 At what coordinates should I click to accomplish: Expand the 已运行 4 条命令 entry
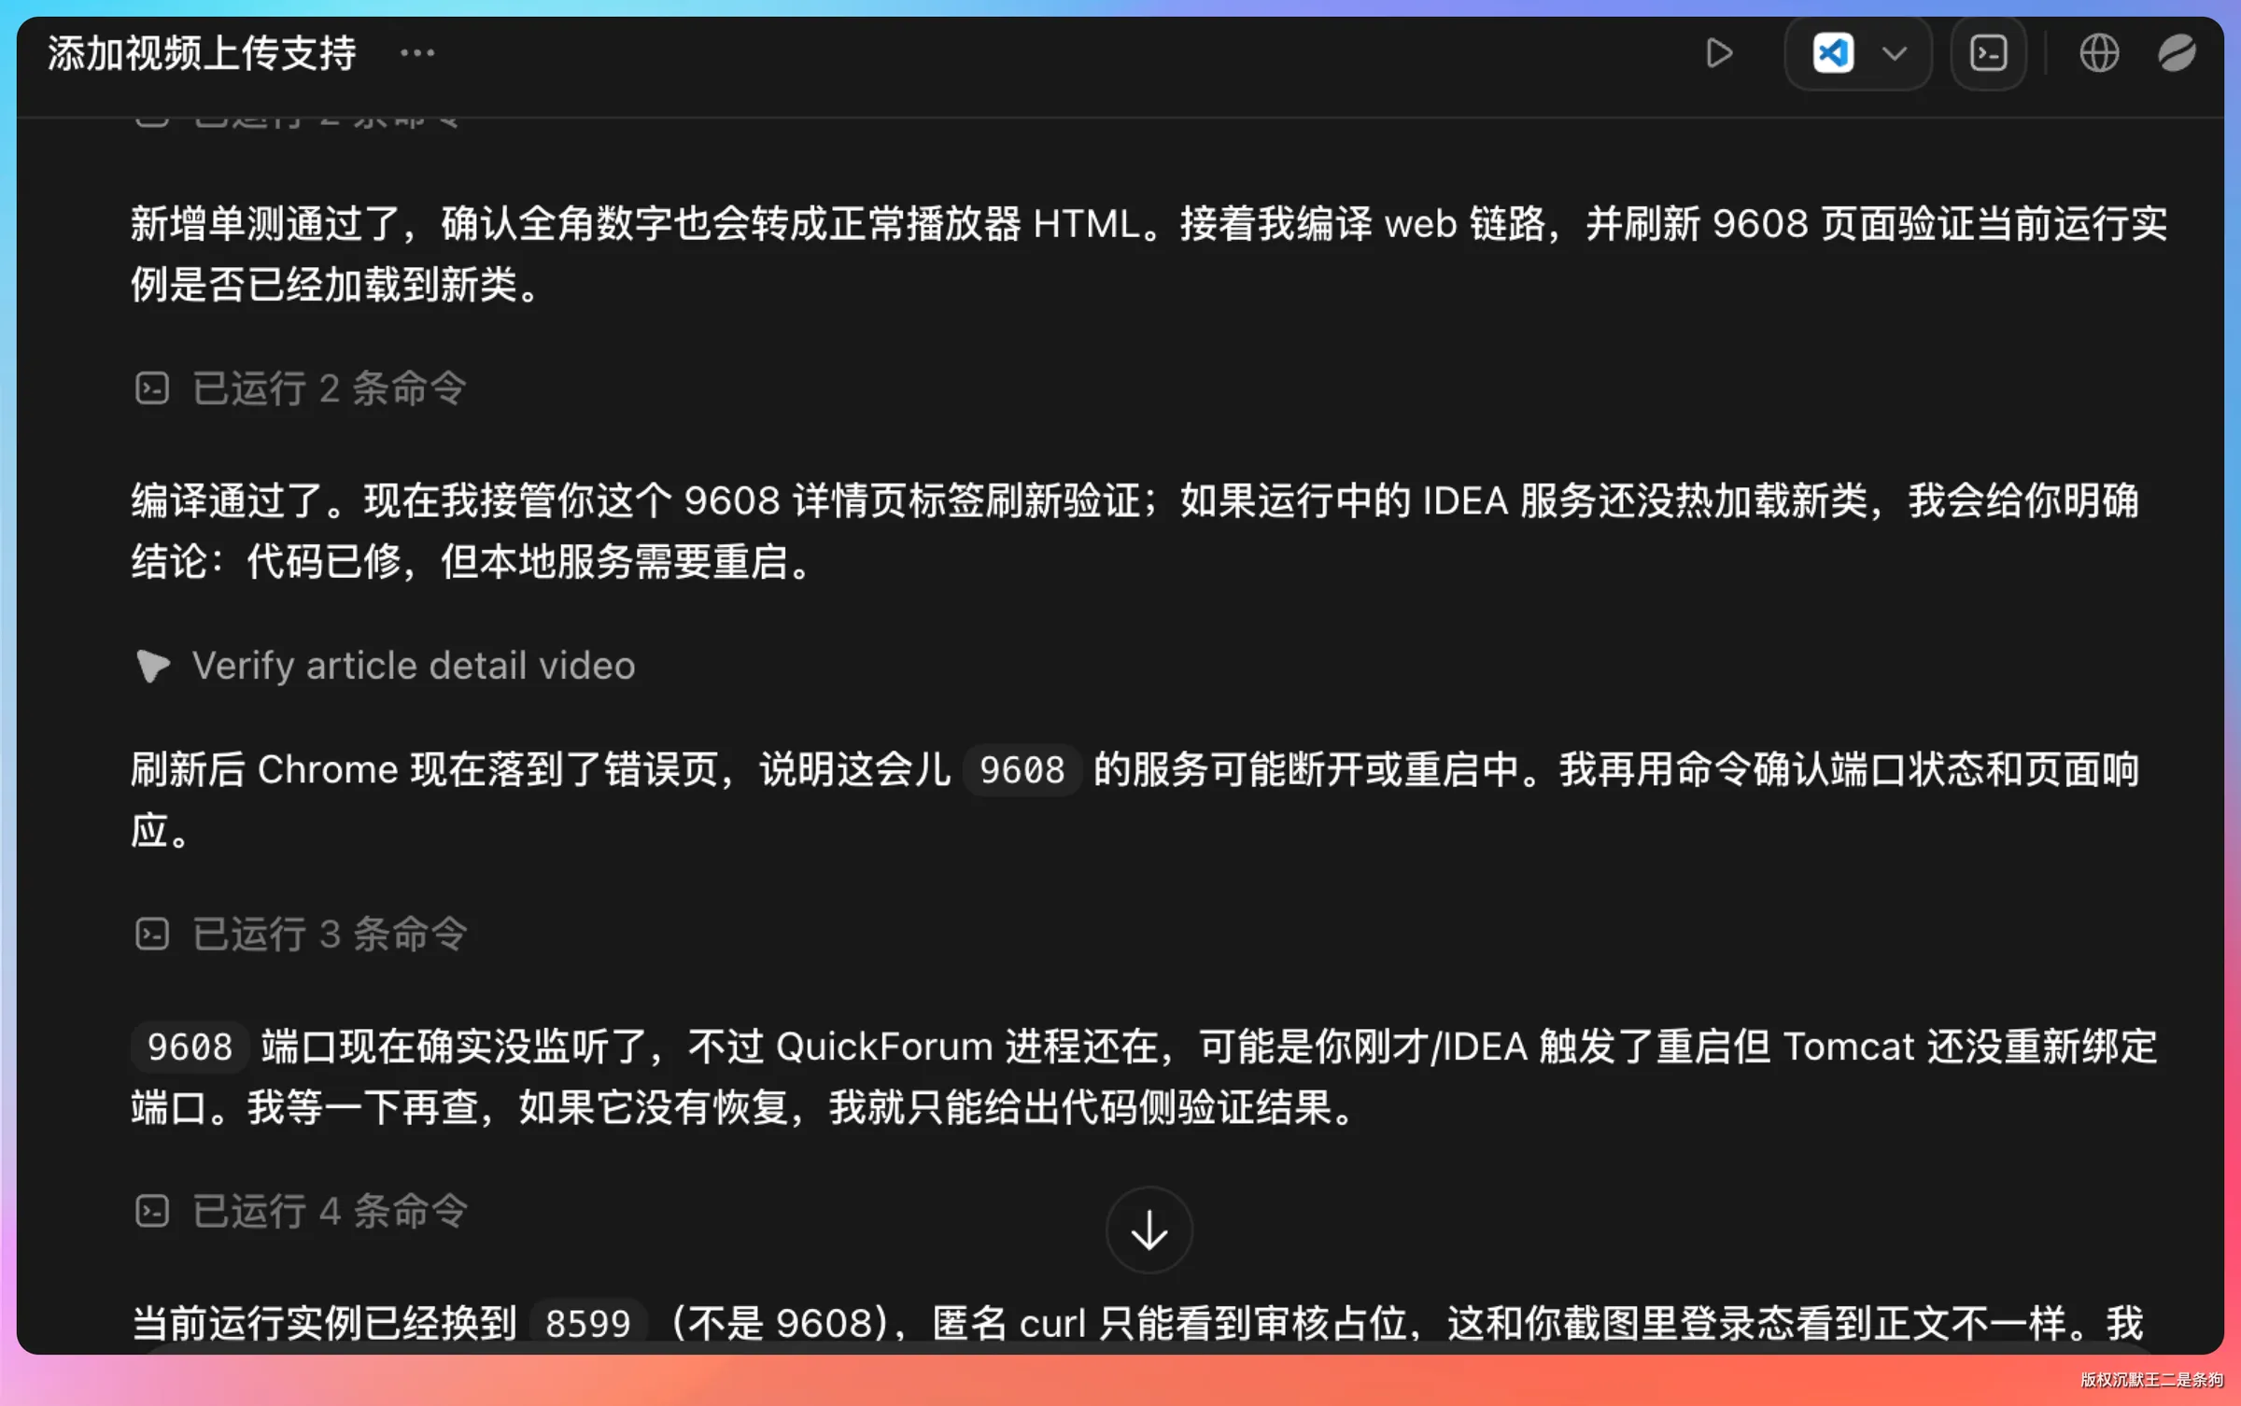(x=301, y=1211)
